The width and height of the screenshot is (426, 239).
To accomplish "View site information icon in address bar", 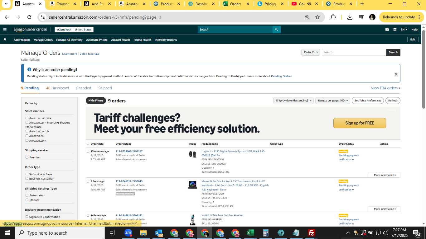I will [x=43, y=17].
